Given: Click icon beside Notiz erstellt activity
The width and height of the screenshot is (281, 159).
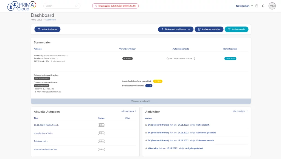Looking at the screenshot, I should click(146, 125).
